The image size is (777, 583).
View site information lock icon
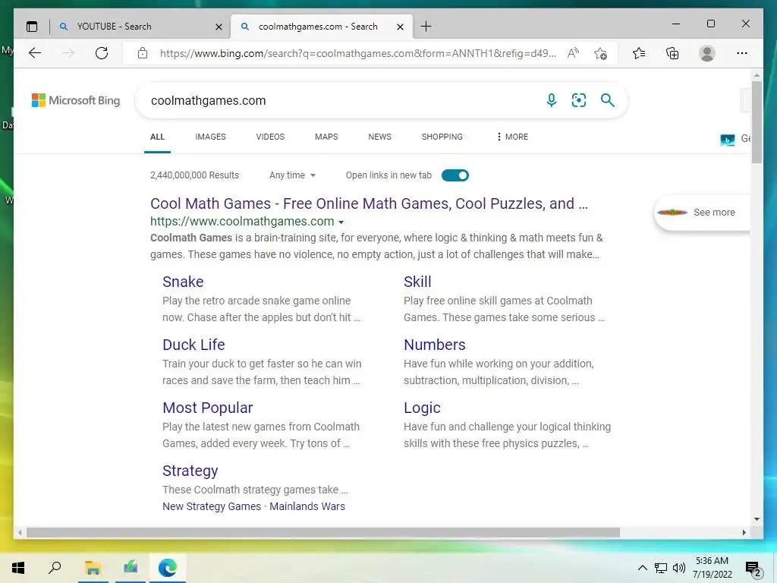point(143,53)
